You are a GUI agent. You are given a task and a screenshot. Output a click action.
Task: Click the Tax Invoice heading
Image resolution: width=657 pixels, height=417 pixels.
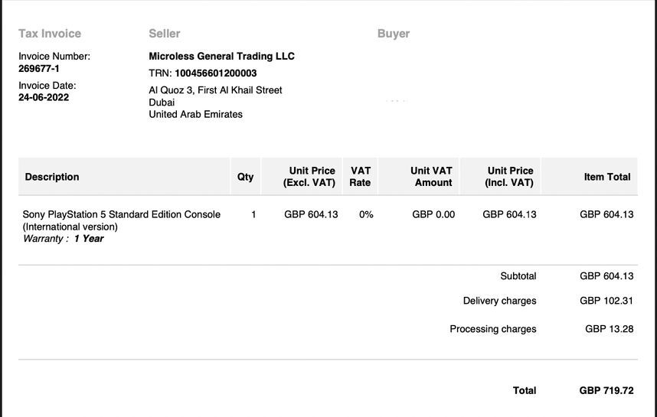coord(50,34)
